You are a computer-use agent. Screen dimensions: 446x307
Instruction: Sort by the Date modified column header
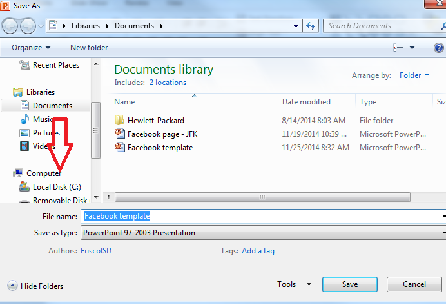pyautogui.click(x=306, y=102)
